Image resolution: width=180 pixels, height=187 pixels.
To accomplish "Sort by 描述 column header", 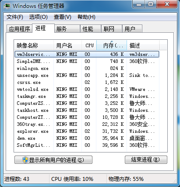I will [x=143, y=45].
